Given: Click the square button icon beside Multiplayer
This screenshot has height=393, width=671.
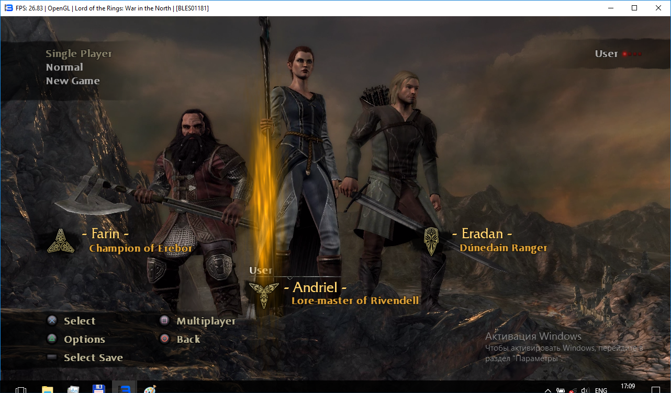Looking at the screenshot, I should pyautogui.click(x=165, y=321).
